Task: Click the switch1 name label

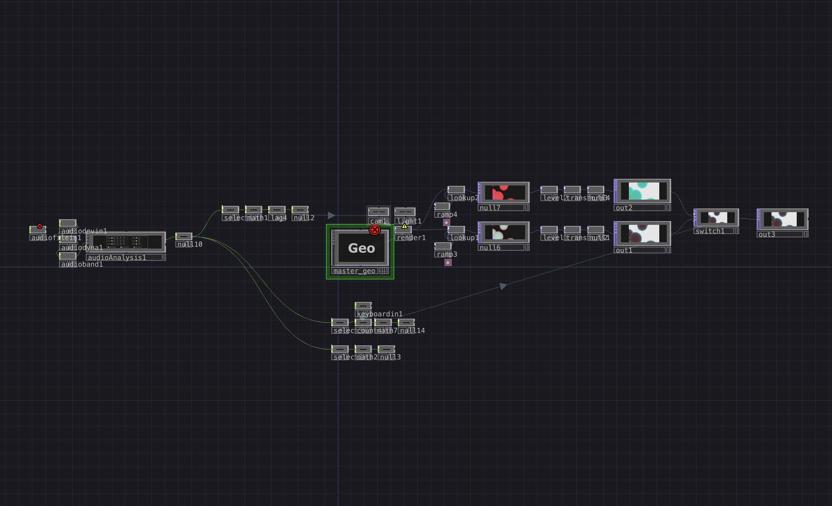Action: 710,231
